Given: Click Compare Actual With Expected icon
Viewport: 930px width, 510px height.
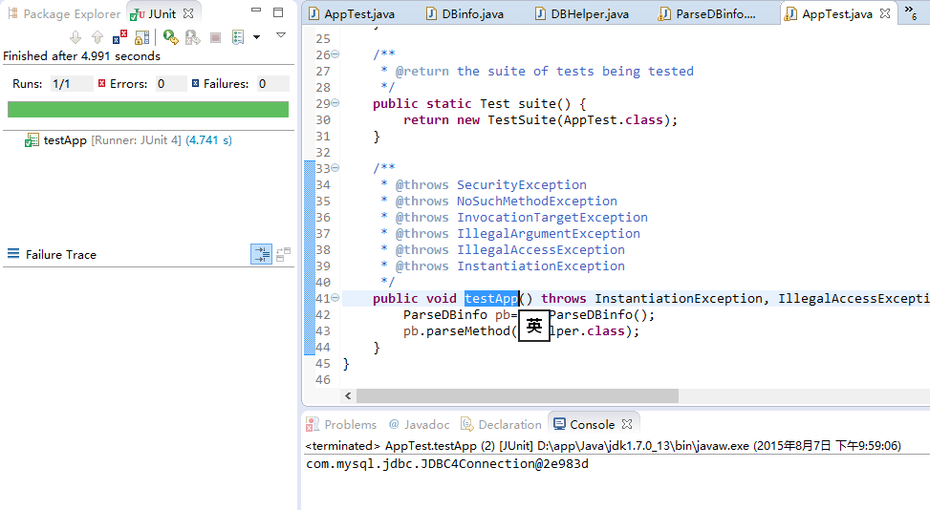Looking at the screenshot, I should (284, 254).
